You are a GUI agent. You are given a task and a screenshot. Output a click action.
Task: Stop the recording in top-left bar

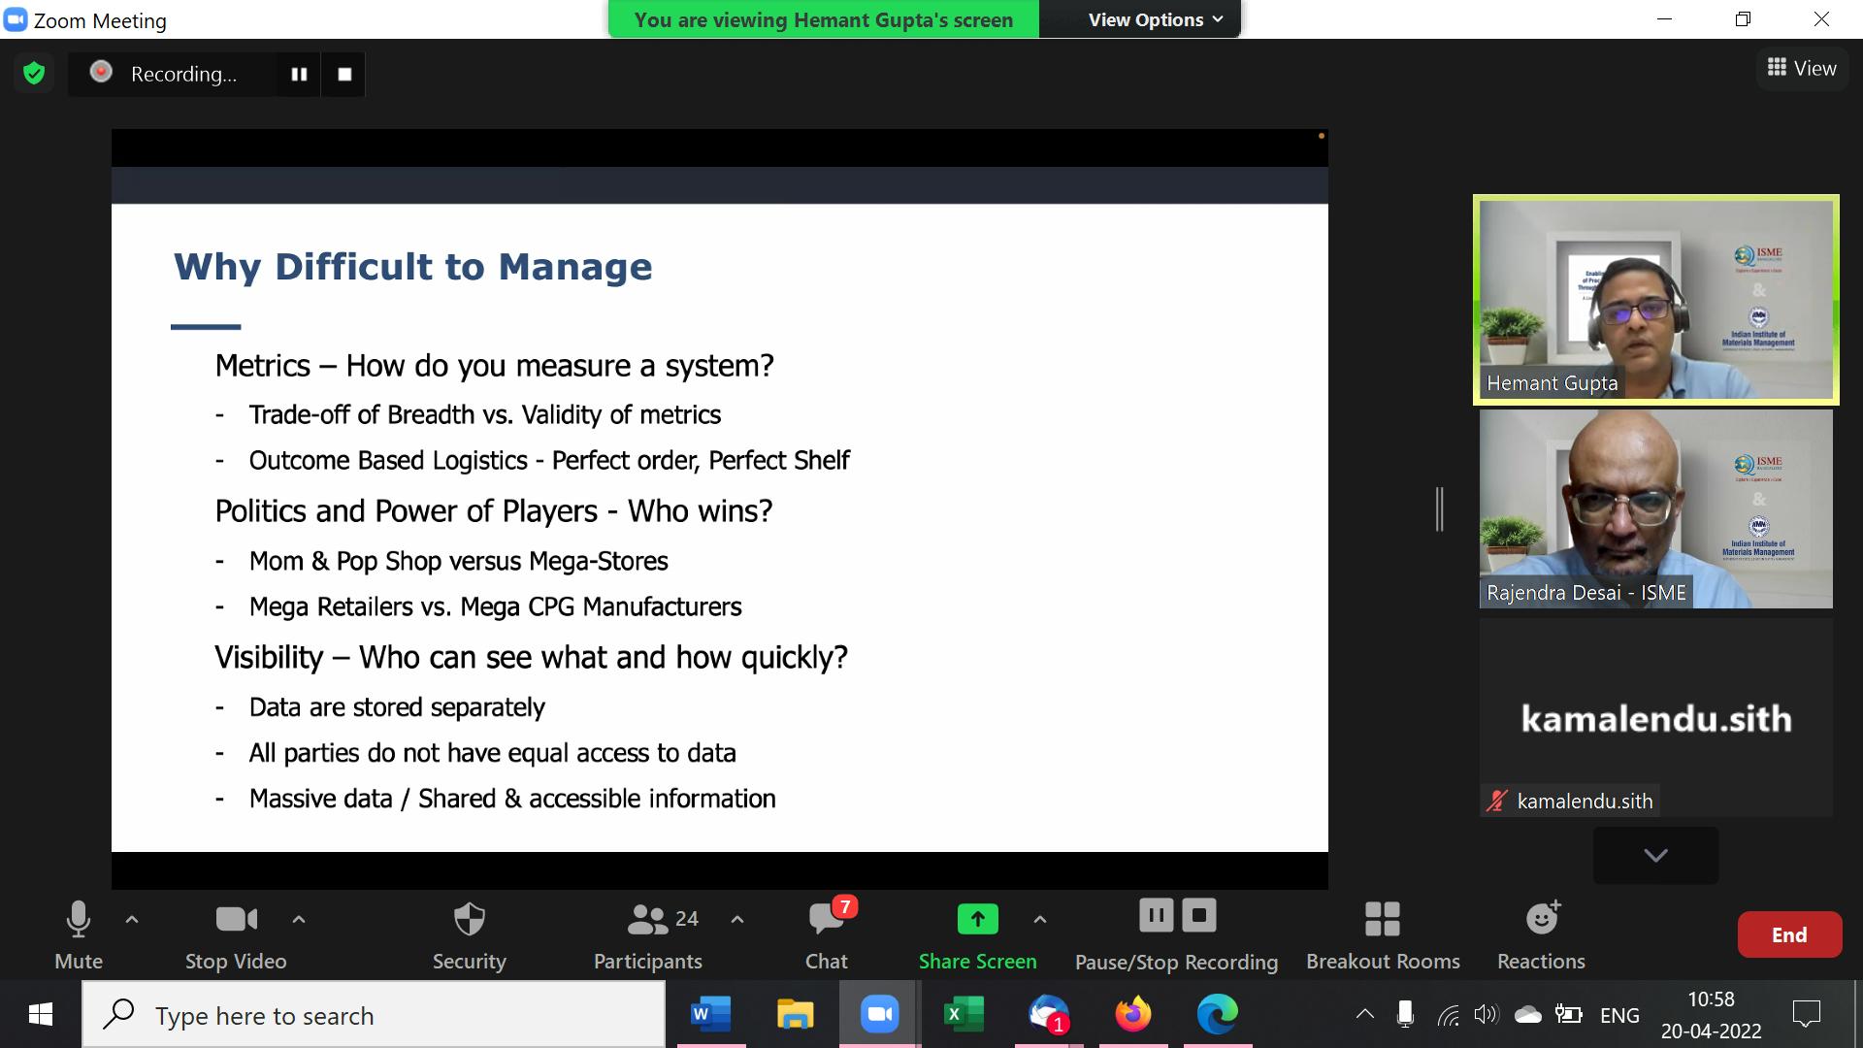click(x=344, y=74)
